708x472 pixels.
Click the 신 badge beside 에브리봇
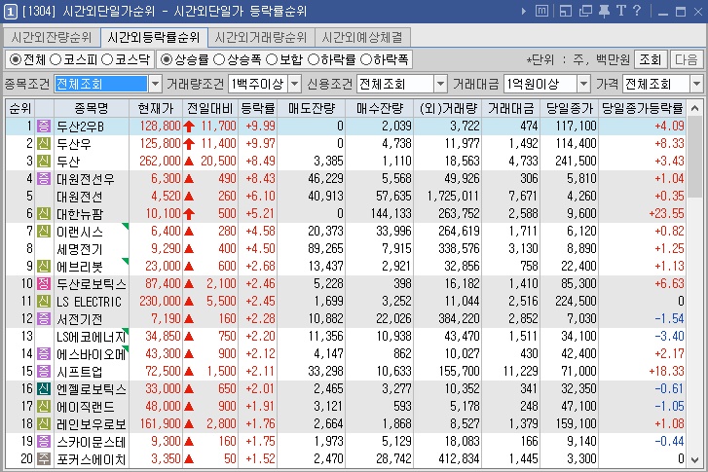44,267
